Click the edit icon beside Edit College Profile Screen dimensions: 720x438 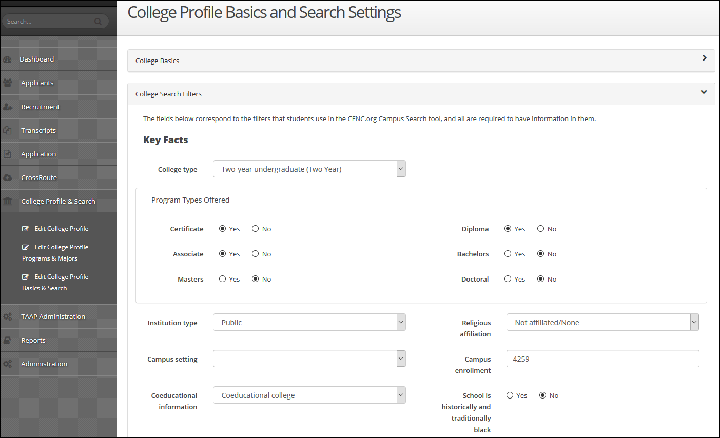point(26,228)
